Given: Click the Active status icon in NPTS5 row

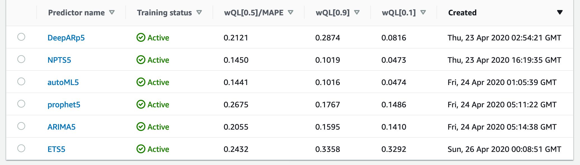Looking at the screenshot, I should click(141, 60).
